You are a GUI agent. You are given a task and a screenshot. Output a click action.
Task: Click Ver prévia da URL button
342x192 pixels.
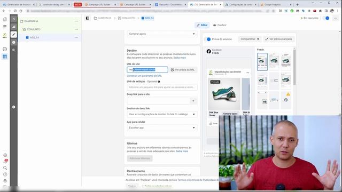coord(183,70)
